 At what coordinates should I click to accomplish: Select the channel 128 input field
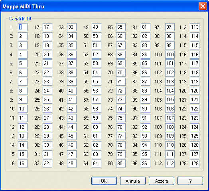pyautogui.click(x=195, y=163)
